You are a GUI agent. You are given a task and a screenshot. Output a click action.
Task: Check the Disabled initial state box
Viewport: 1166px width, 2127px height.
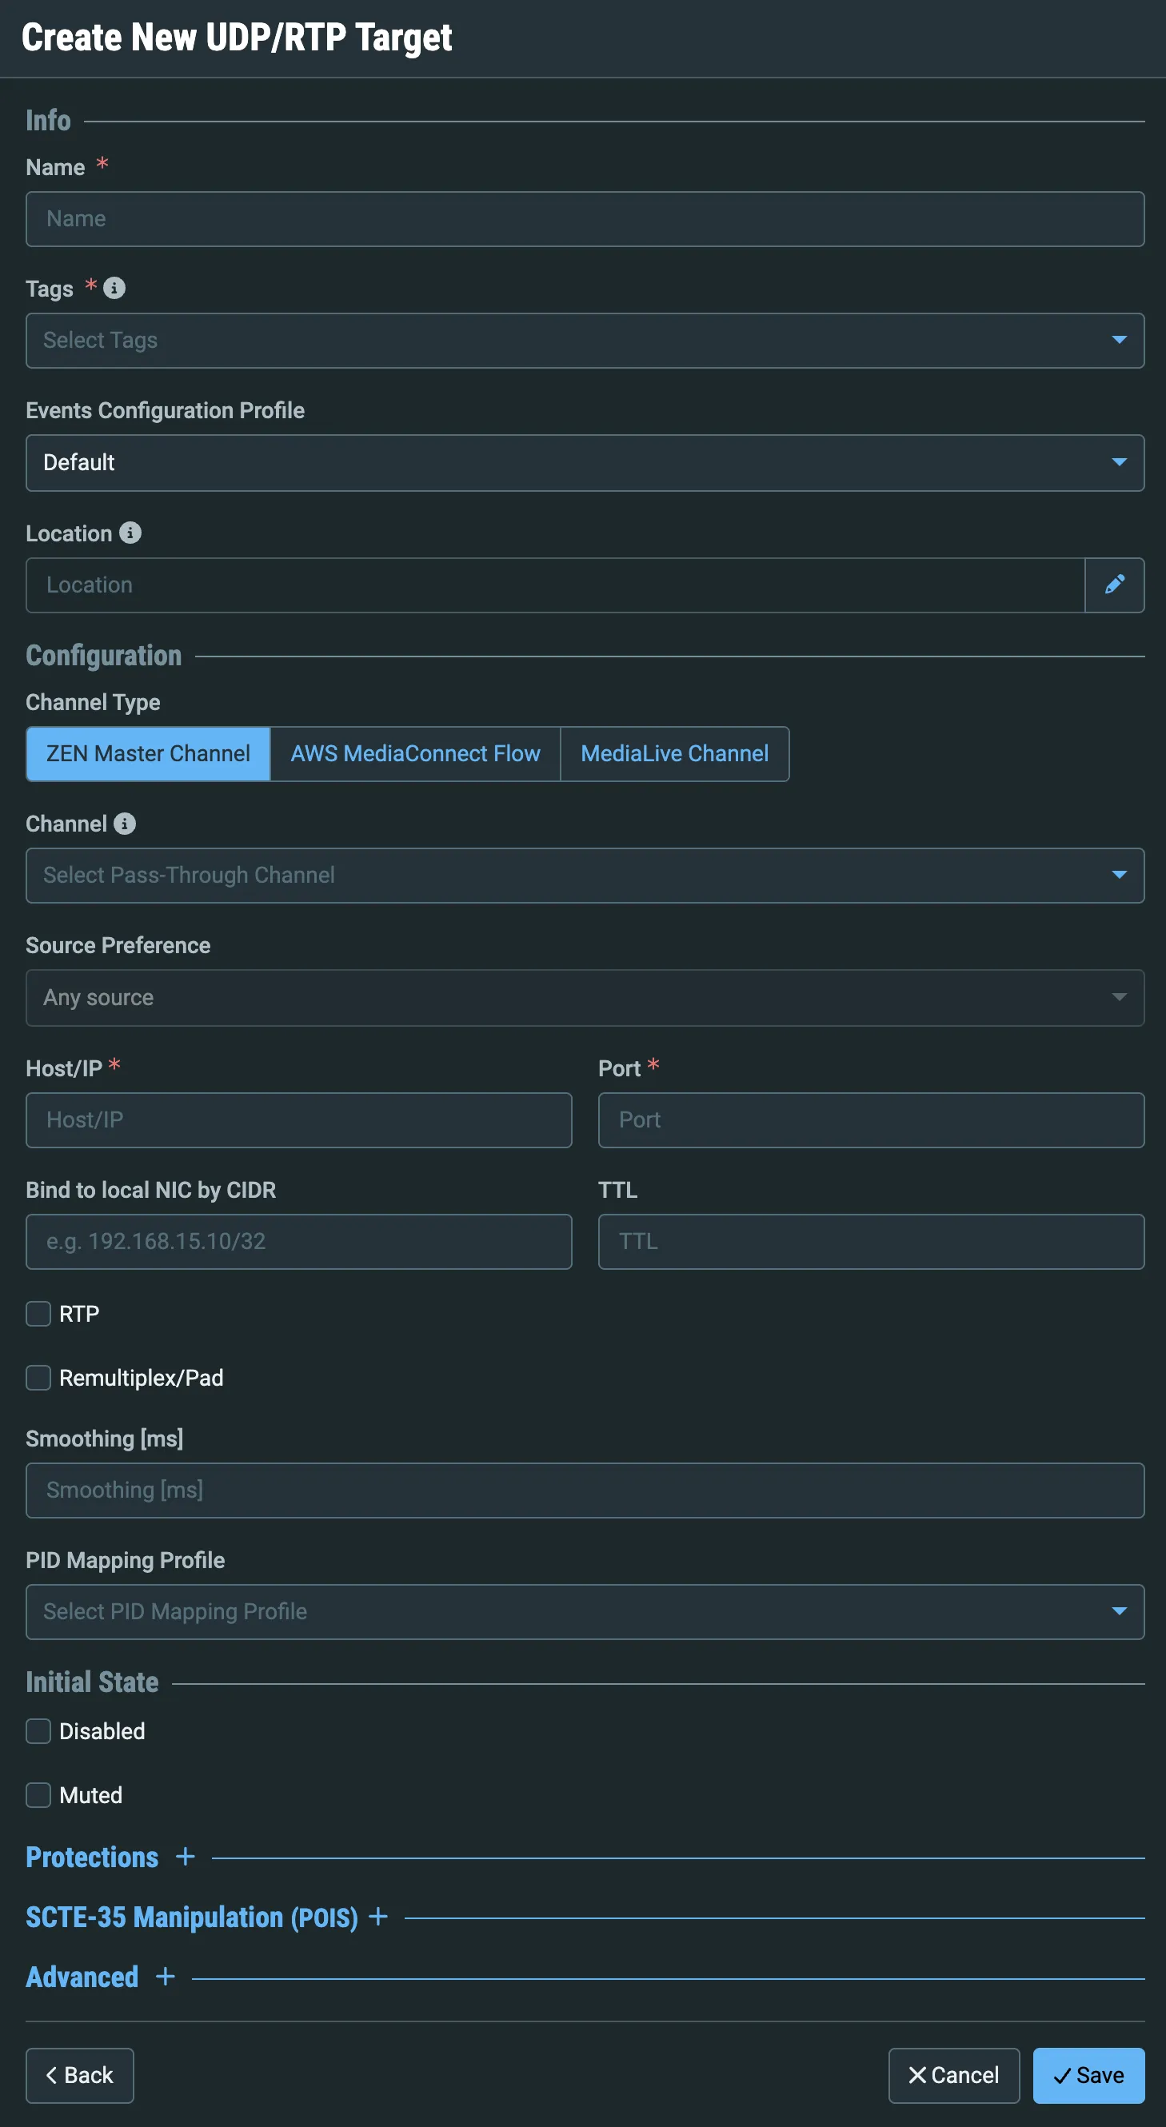pyautogui.click(x=38, y=1730)
